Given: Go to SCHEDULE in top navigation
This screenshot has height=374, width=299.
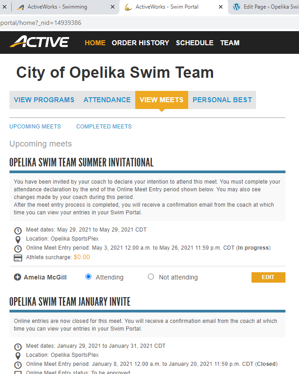Looking at the screenshot, I should point(195,43).
